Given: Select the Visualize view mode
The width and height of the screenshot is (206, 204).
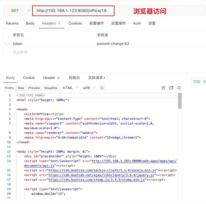Looking at the screenshot, I should 51,88.
